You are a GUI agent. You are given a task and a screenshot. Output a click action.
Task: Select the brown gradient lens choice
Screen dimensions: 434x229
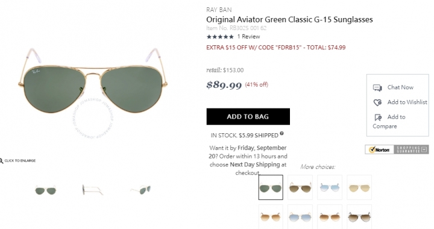point(300,187)
